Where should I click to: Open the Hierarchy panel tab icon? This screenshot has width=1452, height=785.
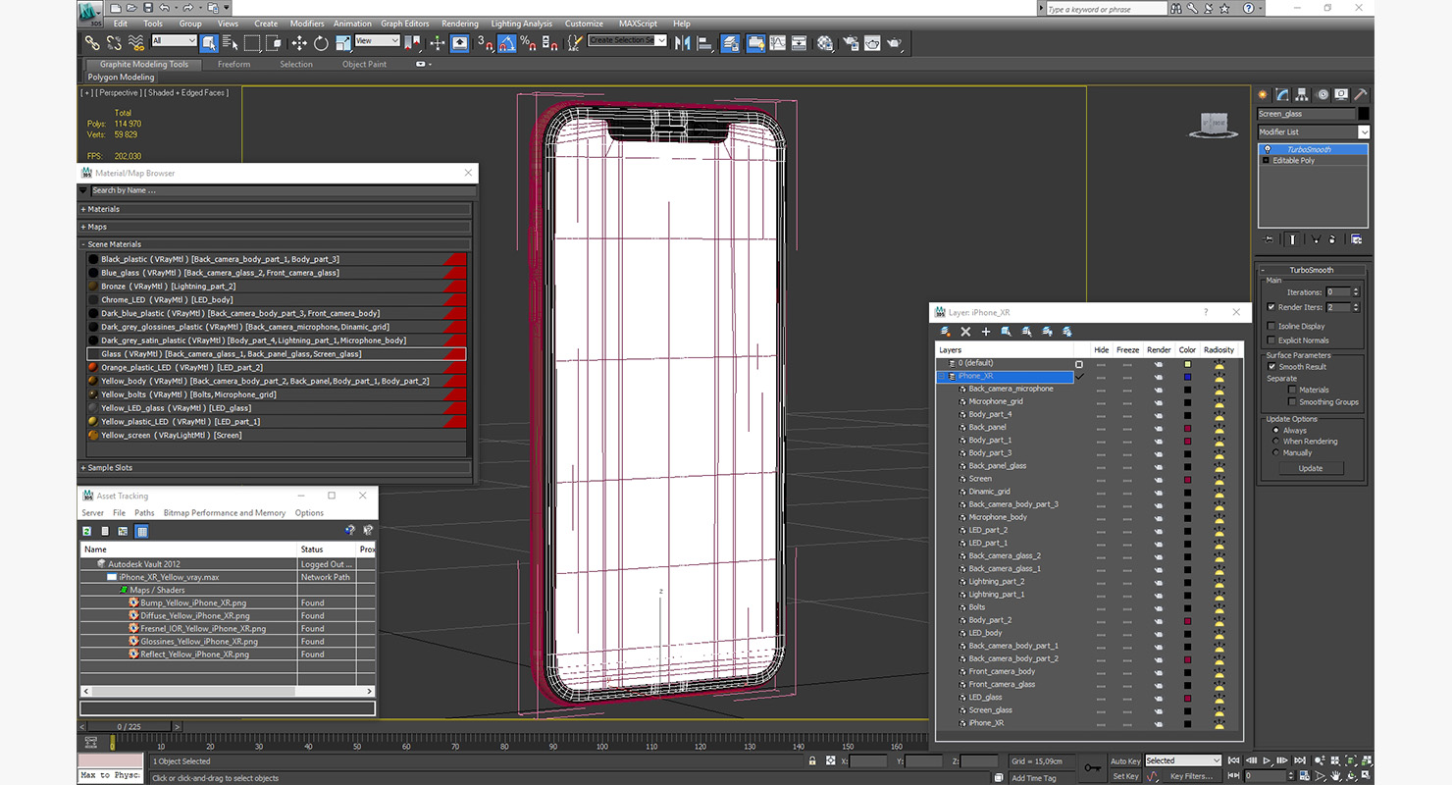point(1302,94)
